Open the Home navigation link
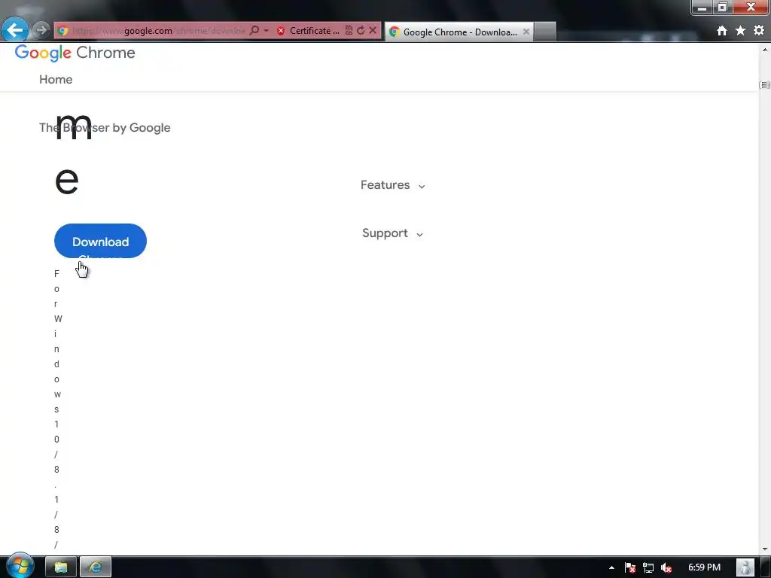This screenshot has height=578, width=771. click(56, 80)
